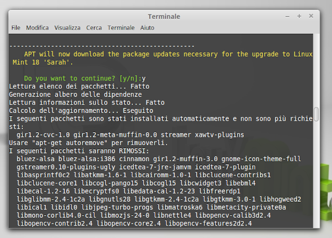This screenshot has height=238, width=332.
Task: Click the 'Do you want to continue? [y/n]' prompt
Action: [x=83, y=78]
